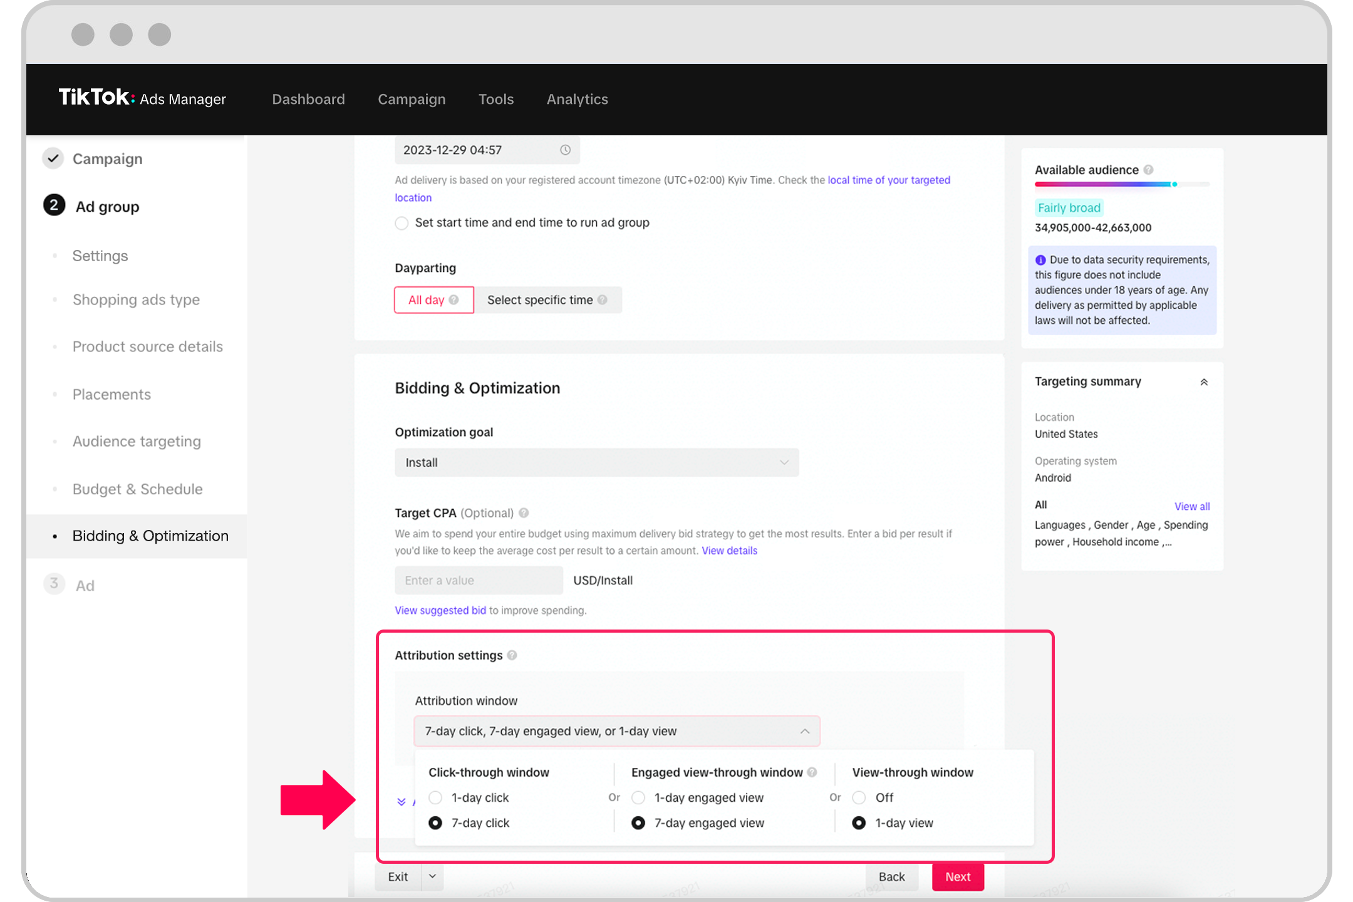Screen dimensions: 1353x902
Task: Select the 1-day view radio button
Action: point(861,822)
